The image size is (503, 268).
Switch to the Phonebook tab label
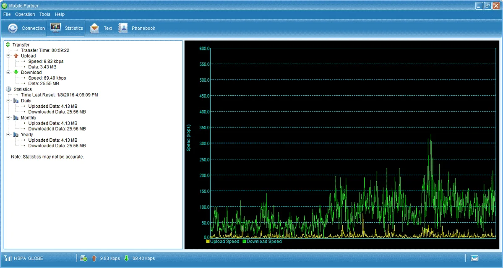pyautogui.click(x=143, y=28)
